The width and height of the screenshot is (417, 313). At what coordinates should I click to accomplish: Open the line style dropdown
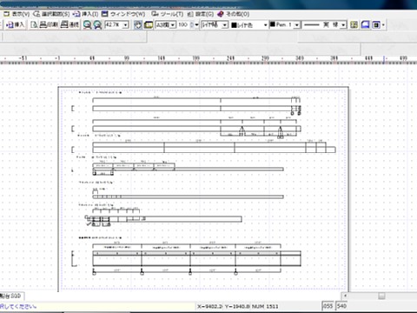[343, 25]
